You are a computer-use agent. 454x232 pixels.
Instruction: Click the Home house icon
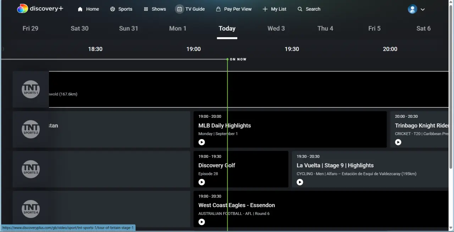[80, 9]
